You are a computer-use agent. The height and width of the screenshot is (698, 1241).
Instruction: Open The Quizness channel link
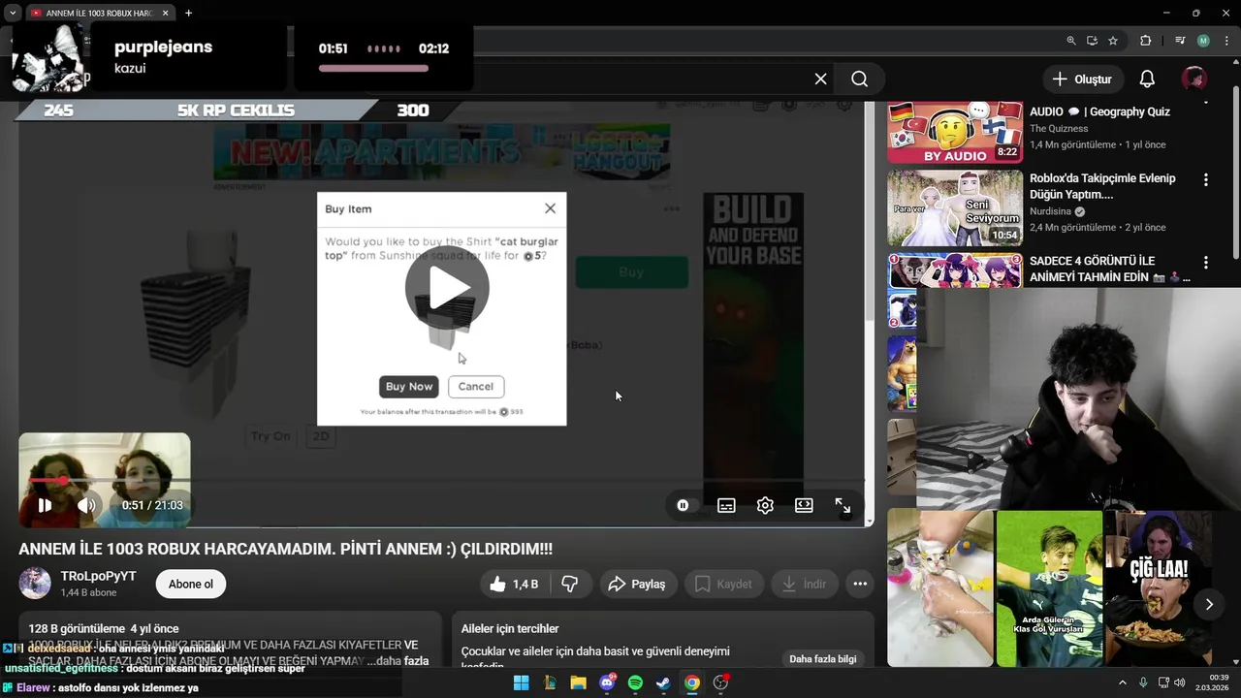(x=1059, y=128)
